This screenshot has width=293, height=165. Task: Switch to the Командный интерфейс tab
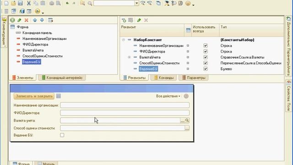(x=62, y=77)
